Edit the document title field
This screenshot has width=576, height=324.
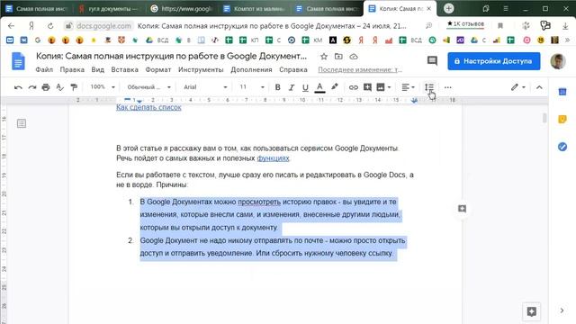[171, 56]
